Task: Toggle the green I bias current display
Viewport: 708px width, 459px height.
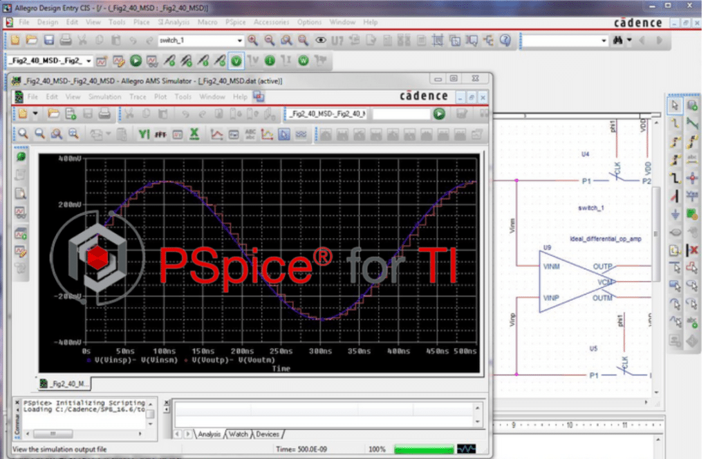Action: [270, 61]
